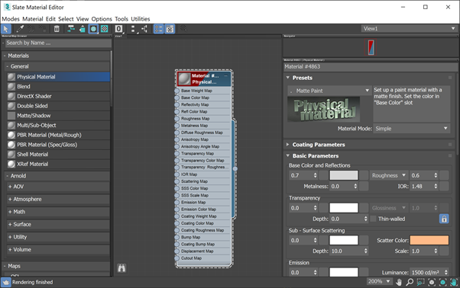Click the Lay Out Children icon
This screenshot has width=460, height=288.
[144, 29]
